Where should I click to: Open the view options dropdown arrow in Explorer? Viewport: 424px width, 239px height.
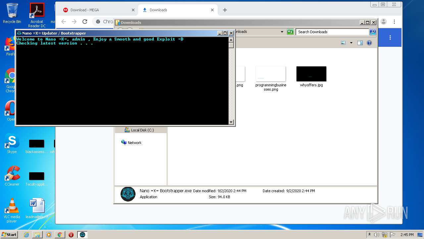point(351,43)
